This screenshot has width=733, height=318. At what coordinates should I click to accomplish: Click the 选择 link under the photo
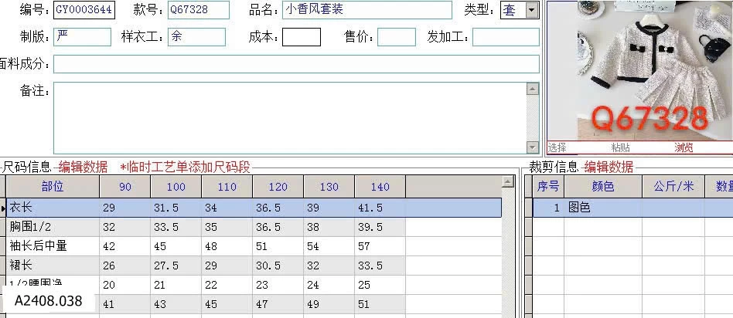tap(557, 147)
